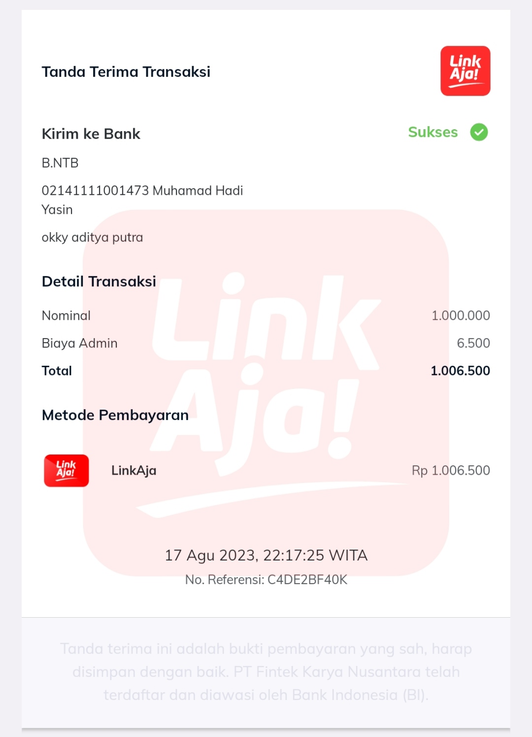Image resolution: width=532 pixels, height=737 pixels.
Task: Click the sender name okky aditya putra
Action: [x=93, y=238]
